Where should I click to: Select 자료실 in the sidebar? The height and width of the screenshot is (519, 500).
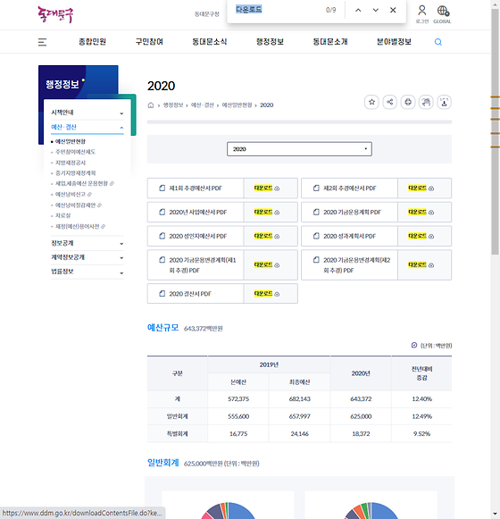coord(62,215)
